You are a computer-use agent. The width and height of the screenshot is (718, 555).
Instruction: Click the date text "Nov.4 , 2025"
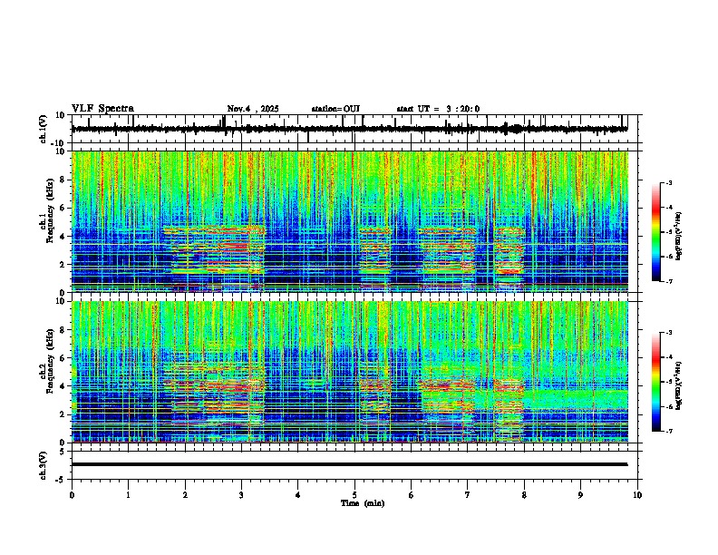click(x=253, y=109)
